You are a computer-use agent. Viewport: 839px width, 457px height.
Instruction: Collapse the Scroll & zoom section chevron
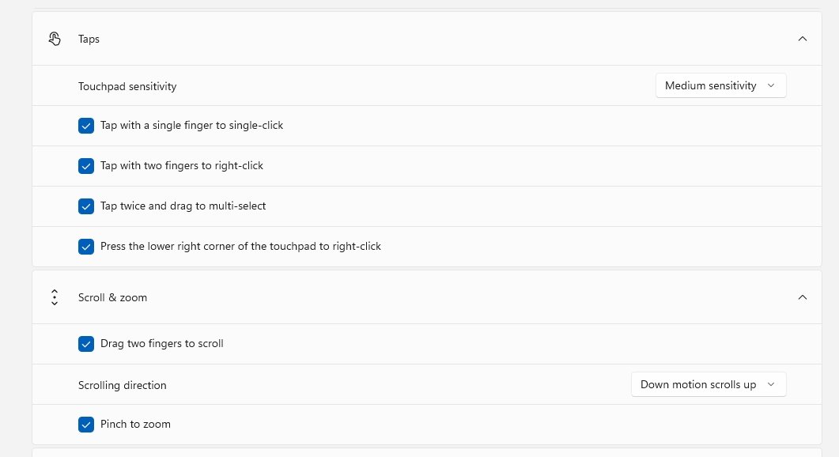click(802, 297)
